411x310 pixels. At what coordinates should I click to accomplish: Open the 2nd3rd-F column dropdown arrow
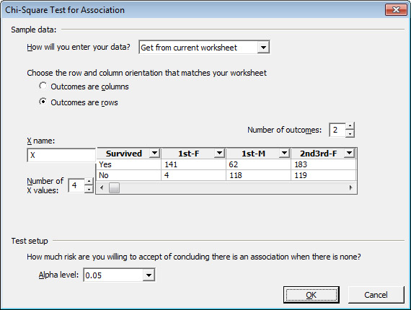[349, 153]
